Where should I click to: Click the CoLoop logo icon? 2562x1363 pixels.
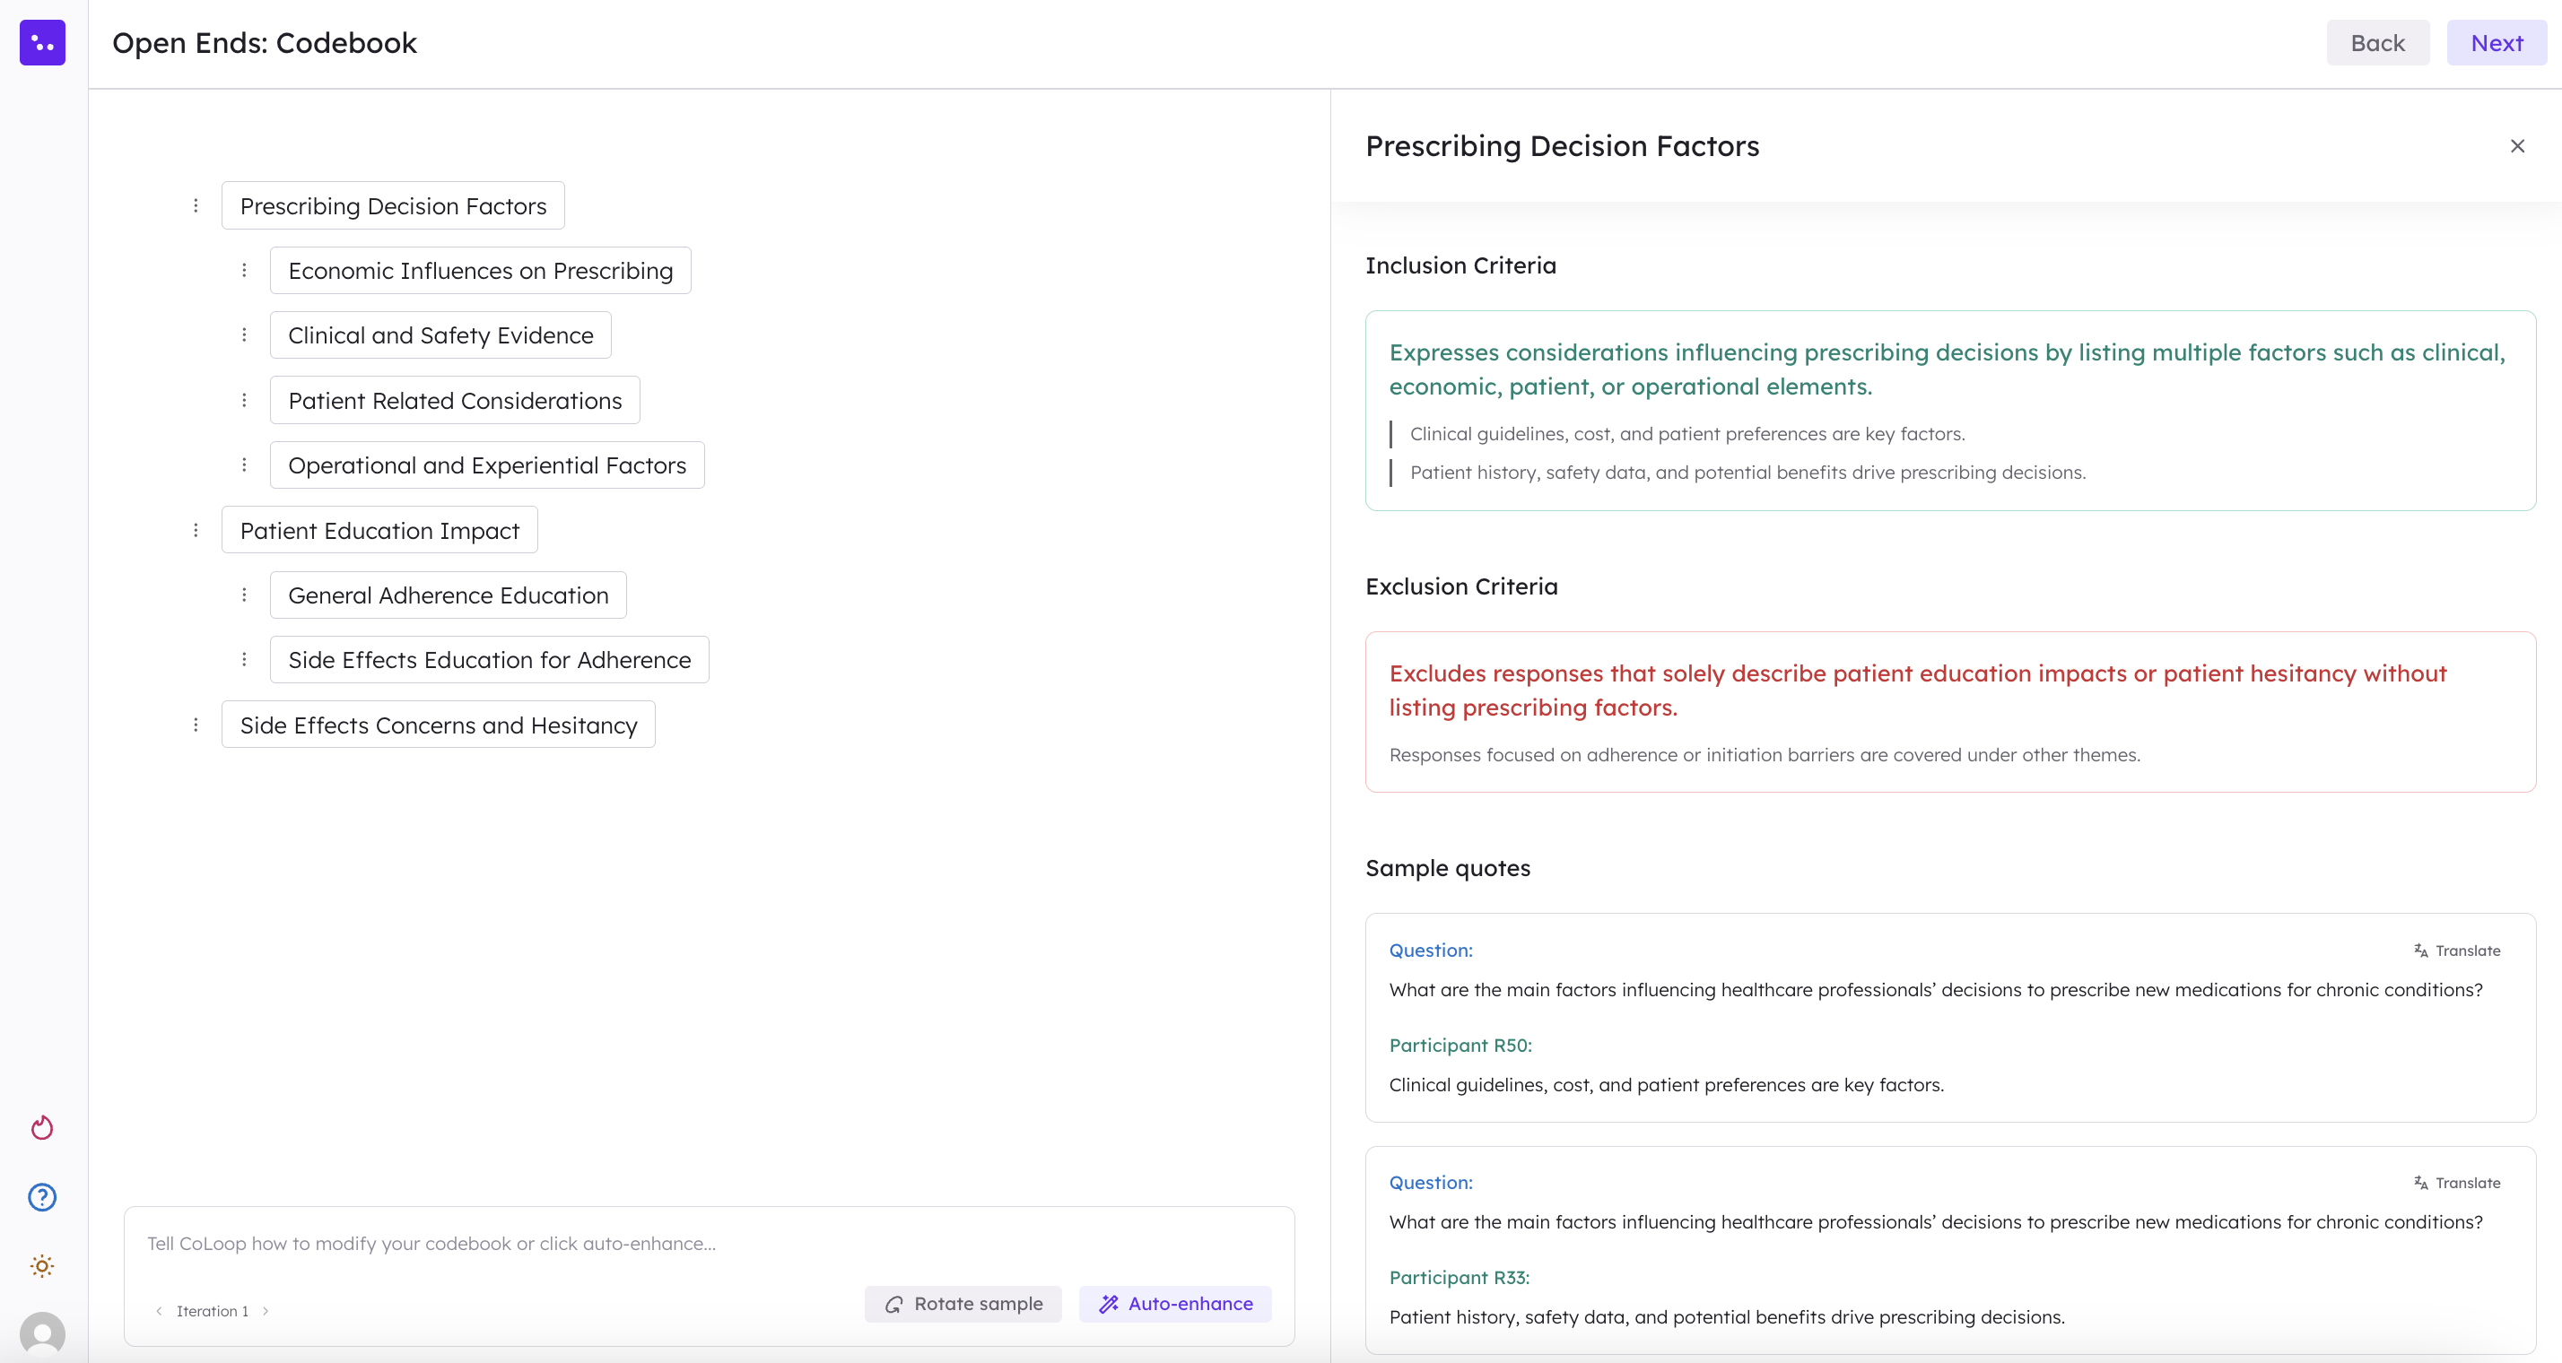click(x=42, y=43)
